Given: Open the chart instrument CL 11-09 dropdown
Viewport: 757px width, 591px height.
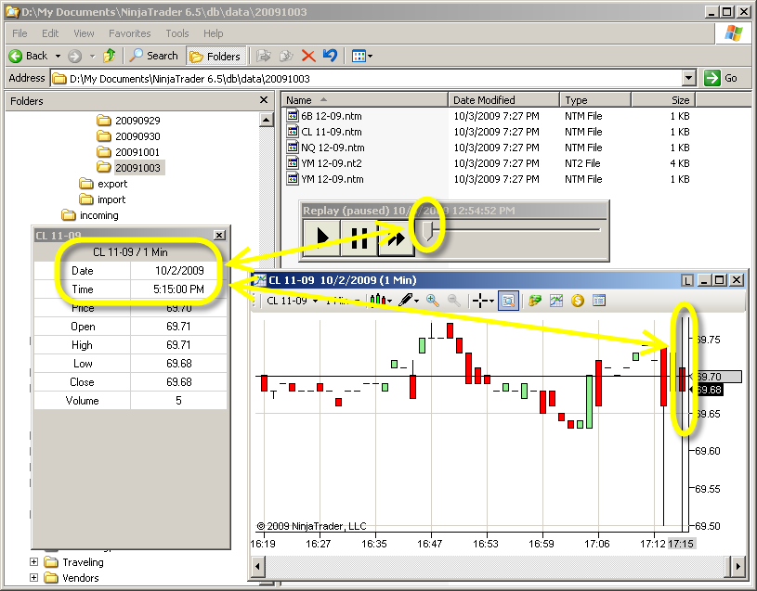Looking at the screenshot, I should [x=315, y=301].
